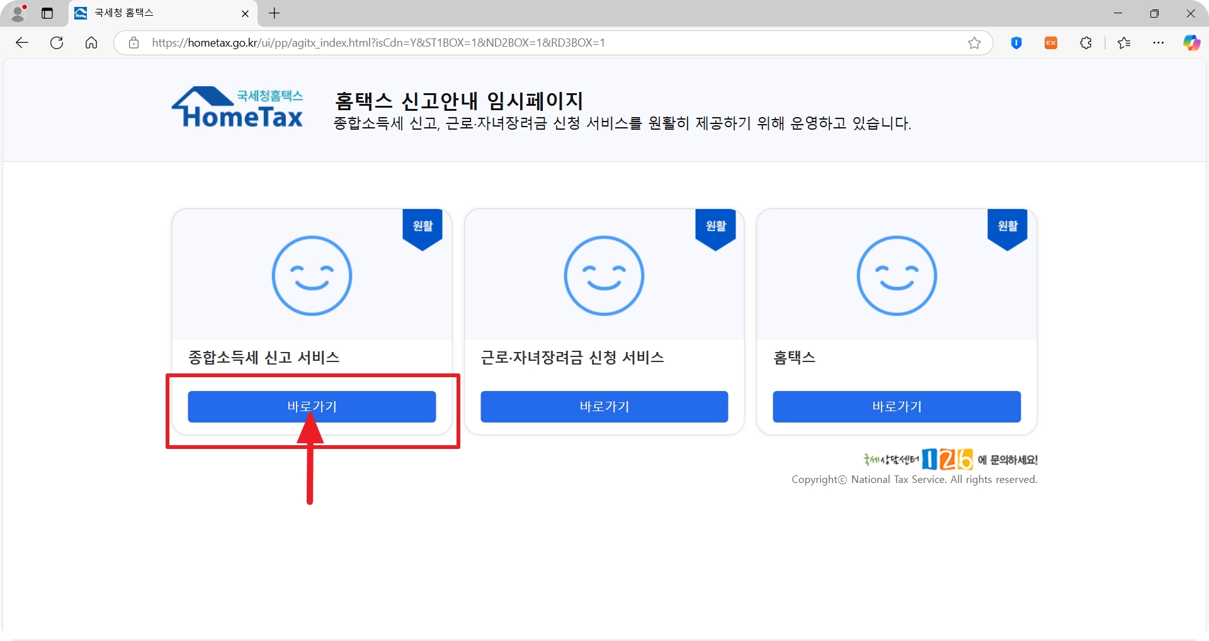Open the favorites list icon

(x=1124, y=43)
